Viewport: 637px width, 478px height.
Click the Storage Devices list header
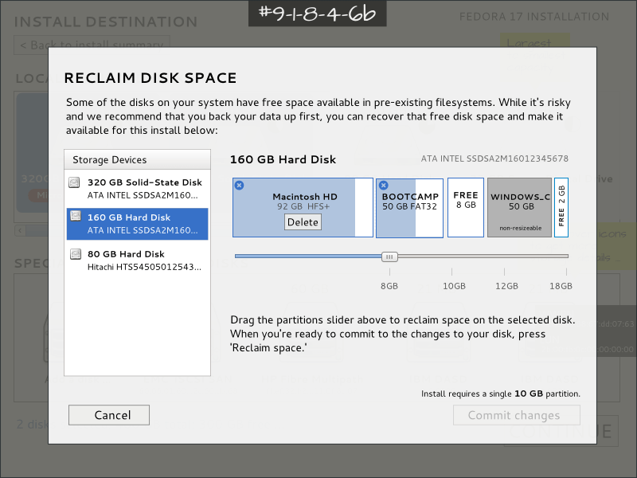click(138, 159)
